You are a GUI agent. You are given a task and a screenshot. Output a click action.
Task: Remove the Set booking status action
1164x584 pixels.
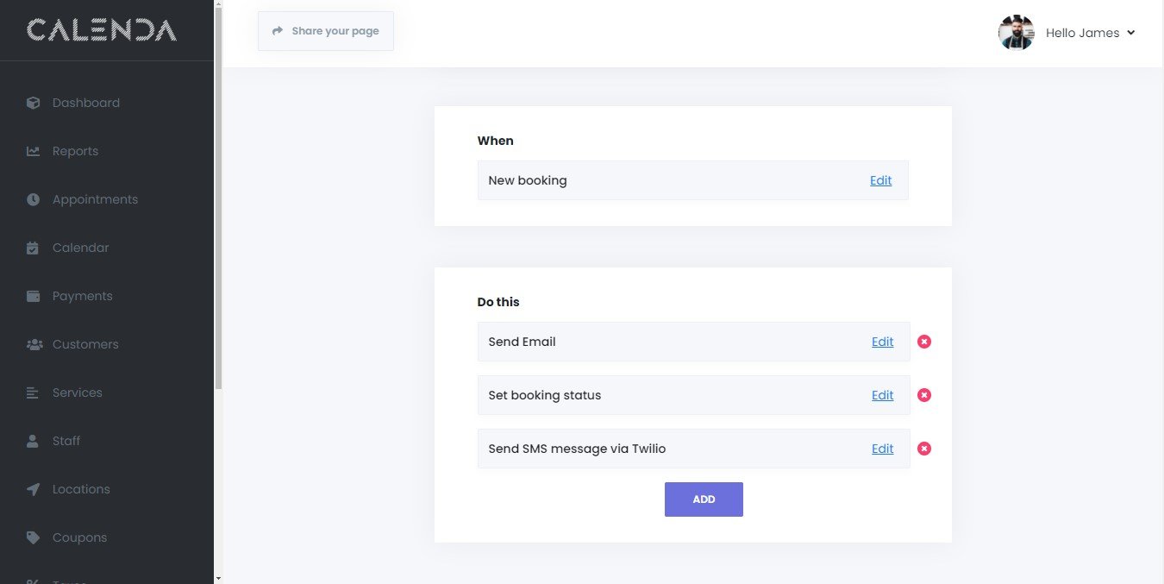[x=924, y=395]
